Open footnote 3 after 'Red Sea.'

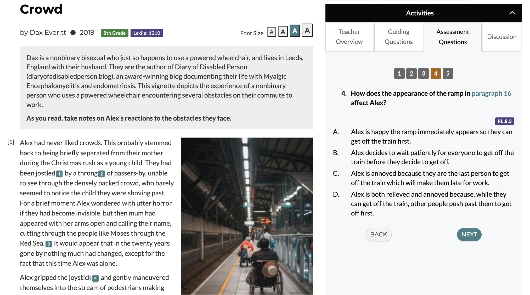[49, 244]
